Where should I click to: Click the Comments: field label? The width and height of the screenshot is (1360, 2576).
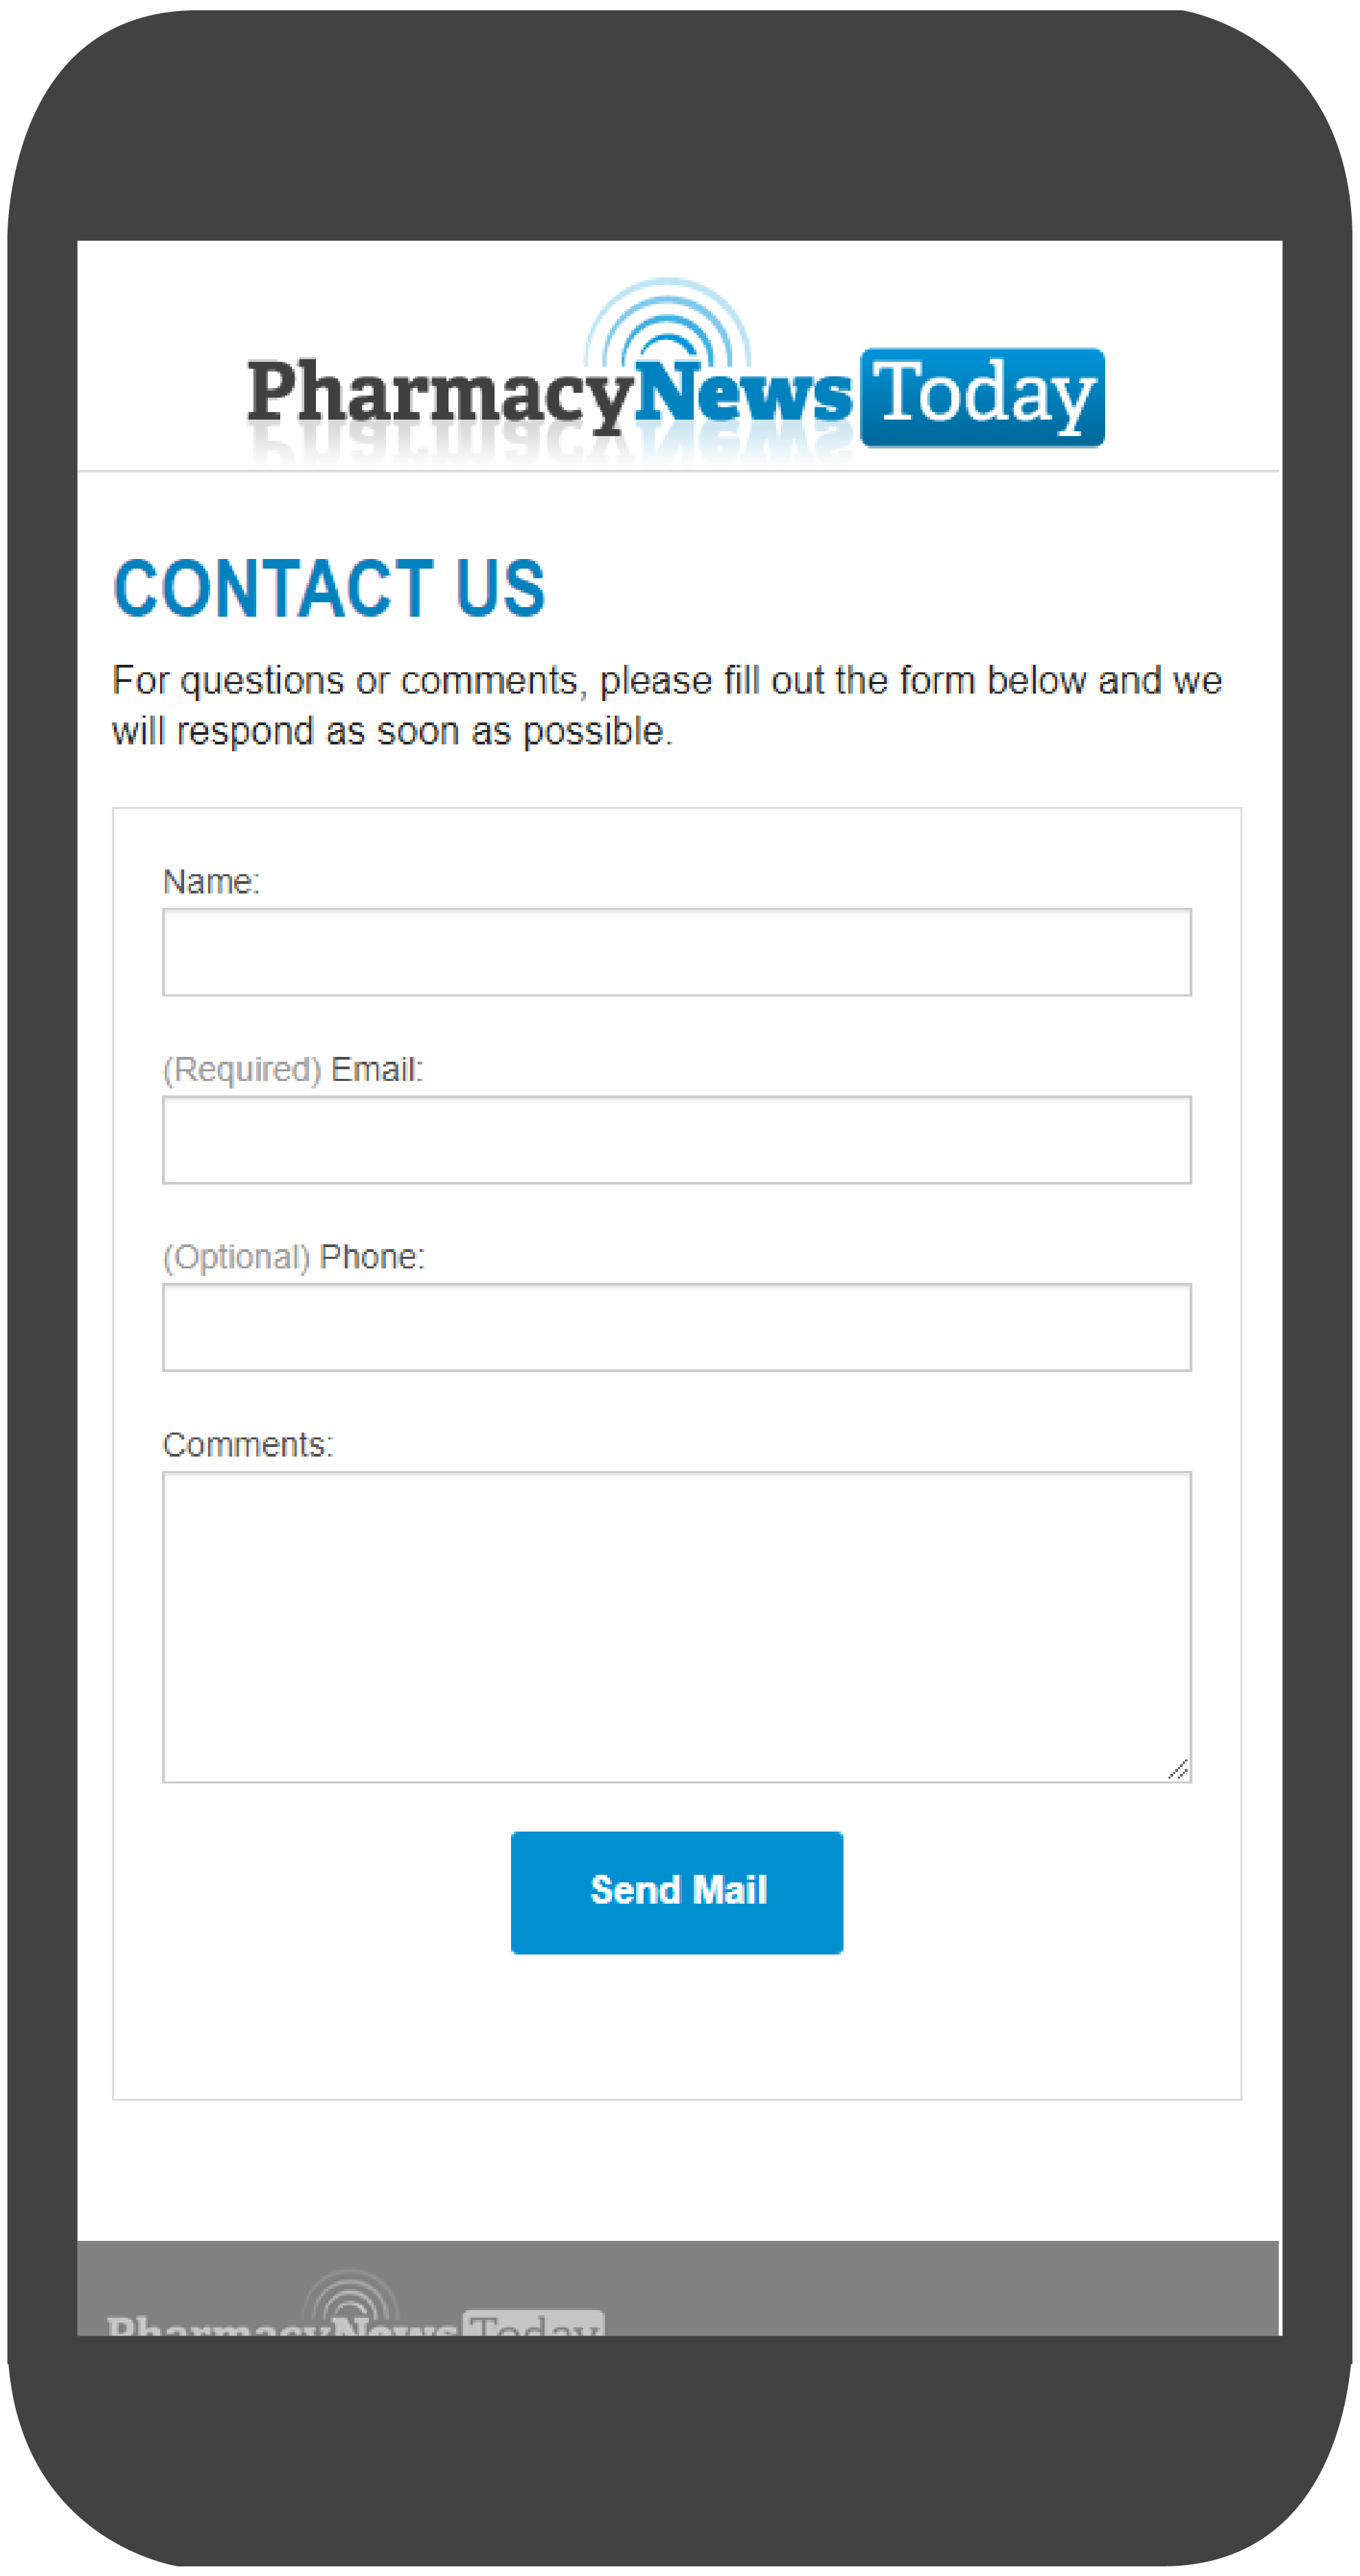point(248,1445)
